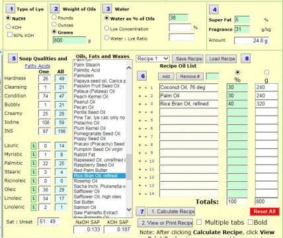Click Water as % of Oils value field
The image size is (283, 238).
click(x=179, y=18)
